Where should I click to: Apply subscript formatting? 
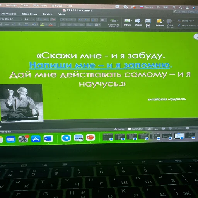tap(19, 24)
